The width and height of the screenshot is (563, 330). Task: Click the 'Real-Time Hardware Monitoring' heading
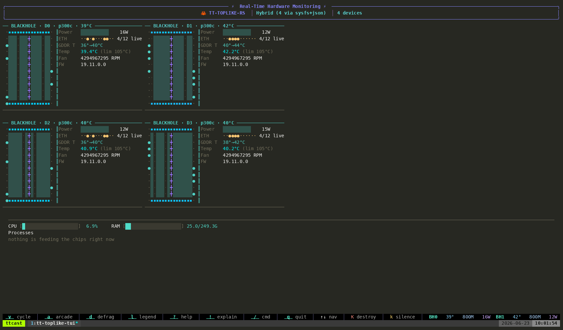click(280, 7)
